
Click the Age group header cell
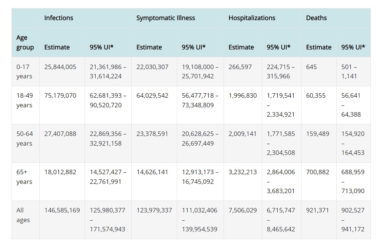coord(25,42)
